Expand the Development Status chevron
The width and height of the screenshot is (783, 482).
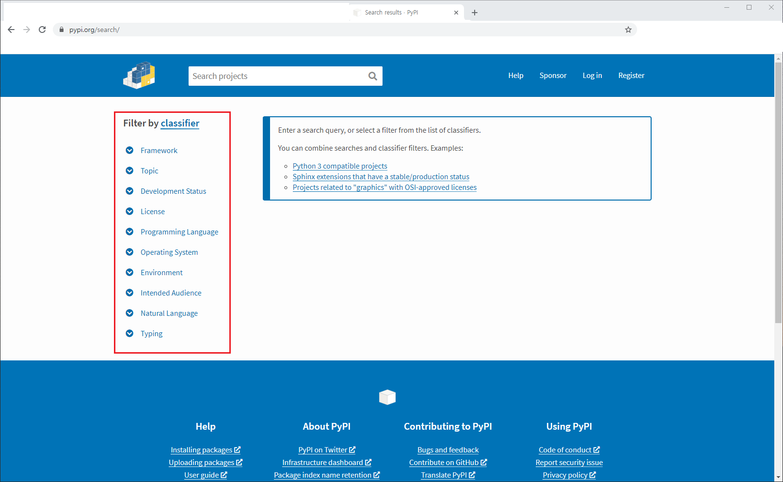click(129, 191)
